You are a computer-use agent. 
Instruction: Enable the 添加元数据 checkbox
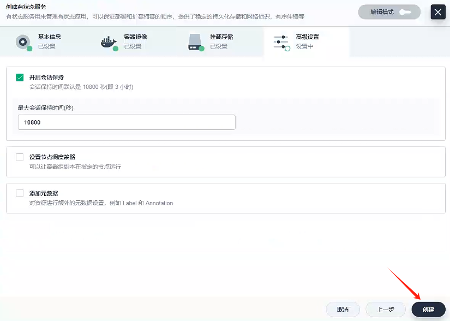20,193
